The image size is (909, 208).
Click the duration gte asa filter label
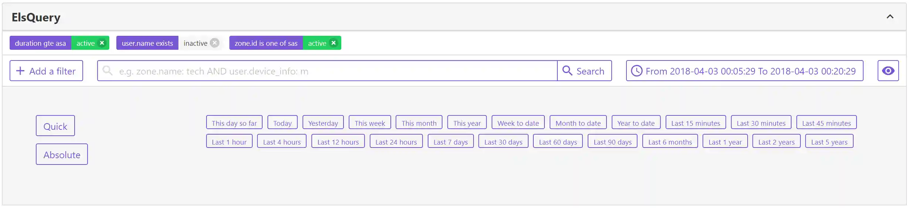coord(40,43)
